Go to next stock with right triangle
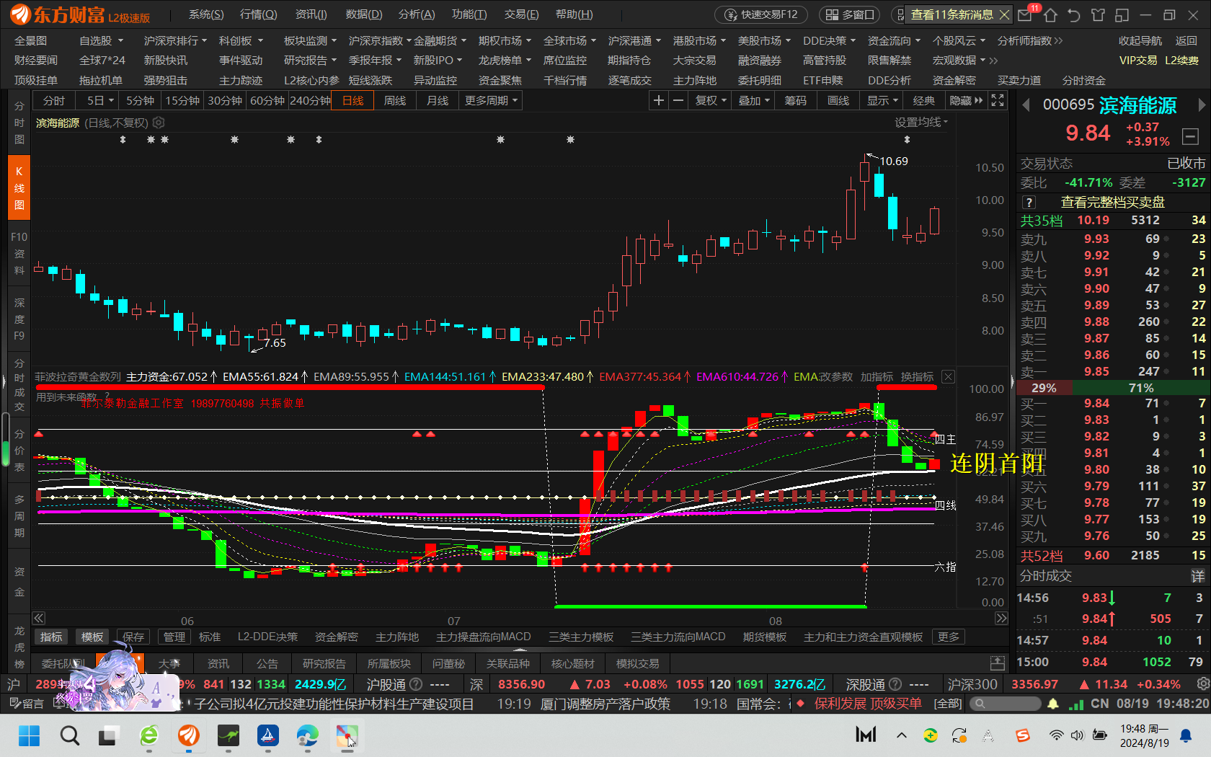Viewport: 1211px width, 757px height. (x=1202, y=105)
